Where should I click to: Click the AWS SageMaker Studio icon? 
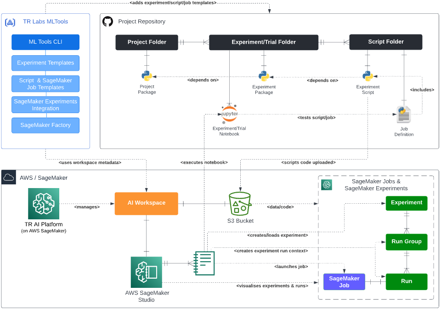click(146, 272)
